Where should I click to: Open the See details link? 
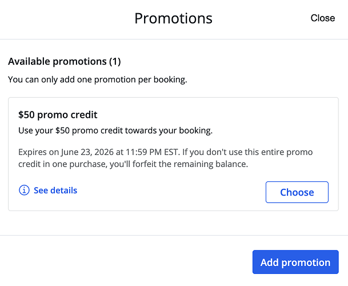[55, 190]
